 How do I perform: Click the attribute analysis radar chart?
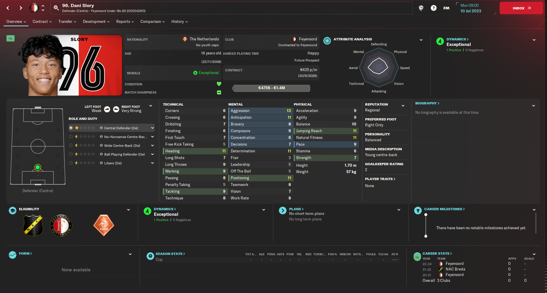379,67
